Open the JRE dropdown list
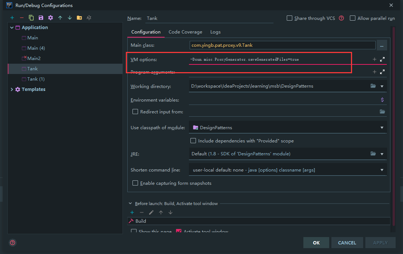Screen dimensions: 403x254 click(x=382, y=154)
